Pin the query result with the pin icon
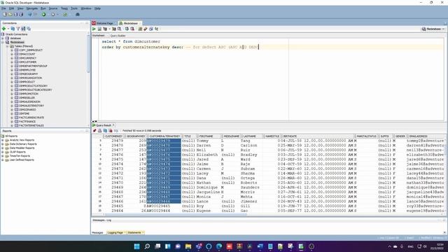Viewport: 448px width, 252px height. [x=94, y=131]
